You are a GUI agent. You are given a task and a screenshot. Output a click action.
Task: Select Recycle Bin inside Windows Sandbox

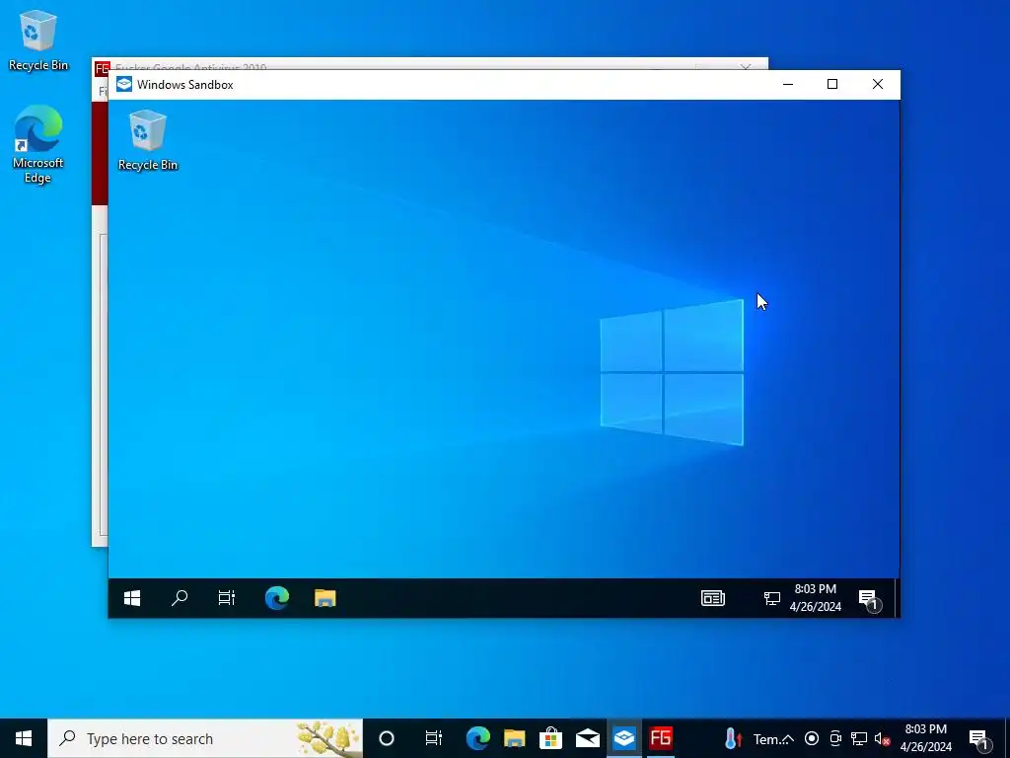point(148,140)
